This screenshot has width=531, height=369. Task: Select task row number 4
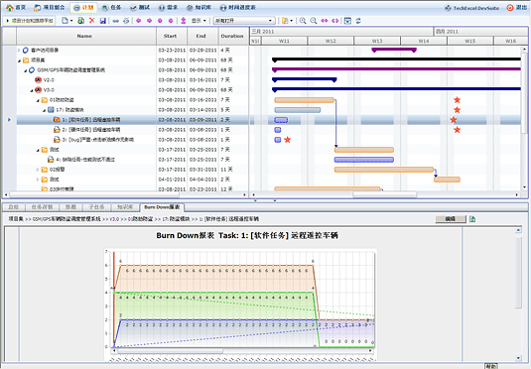[132, 160]
